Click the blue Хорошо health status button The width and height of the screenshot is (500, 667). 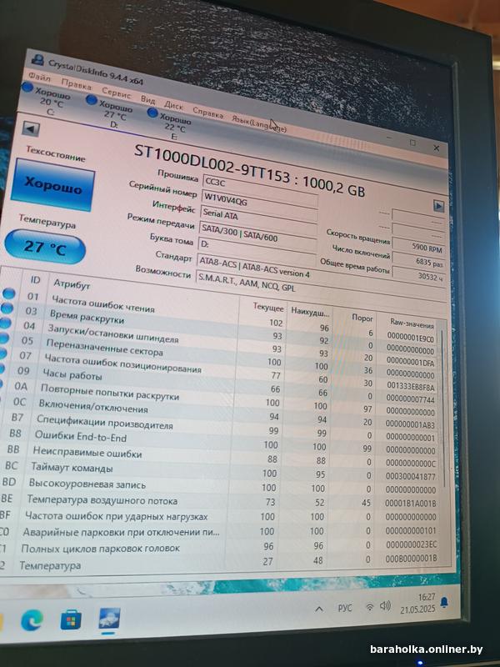[x=53, y=185]
